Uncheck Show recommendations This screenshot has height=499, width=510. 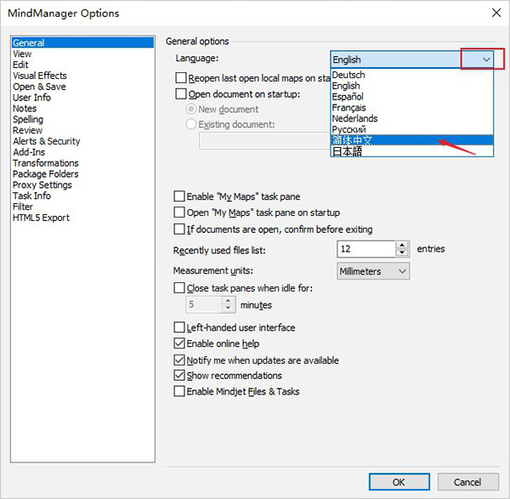pos(179,376)
